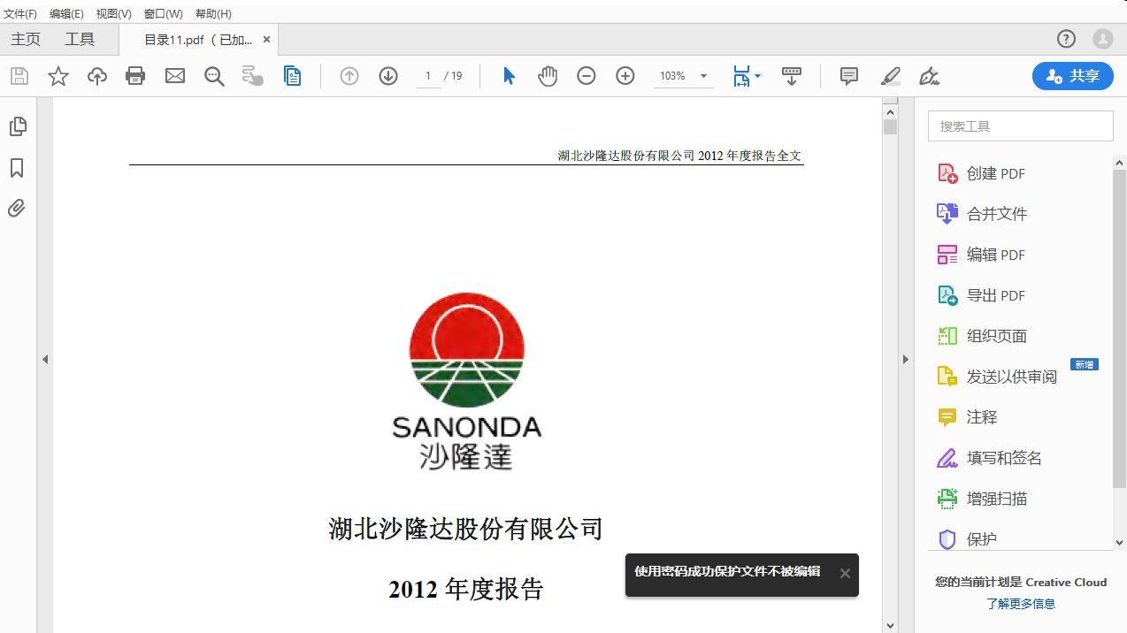Viewport: 1127px width, 633px height.
Task: Open the 编辑 PDF tool
Action: click(982, 255)
